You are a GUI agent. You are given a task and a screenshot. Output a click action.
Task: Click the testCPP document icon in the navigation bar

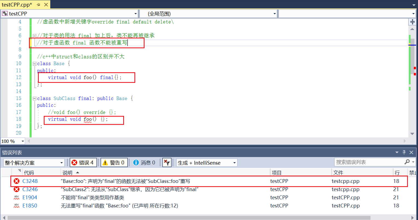(5, 13)
